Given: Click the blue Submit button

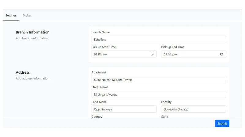Looking at the screenshot, I should point(222,123).
